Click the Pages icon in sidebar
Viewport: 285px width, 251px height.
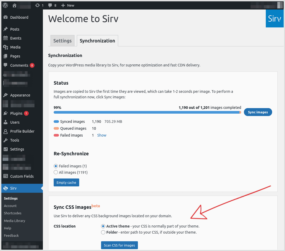[x=6, y=56]
